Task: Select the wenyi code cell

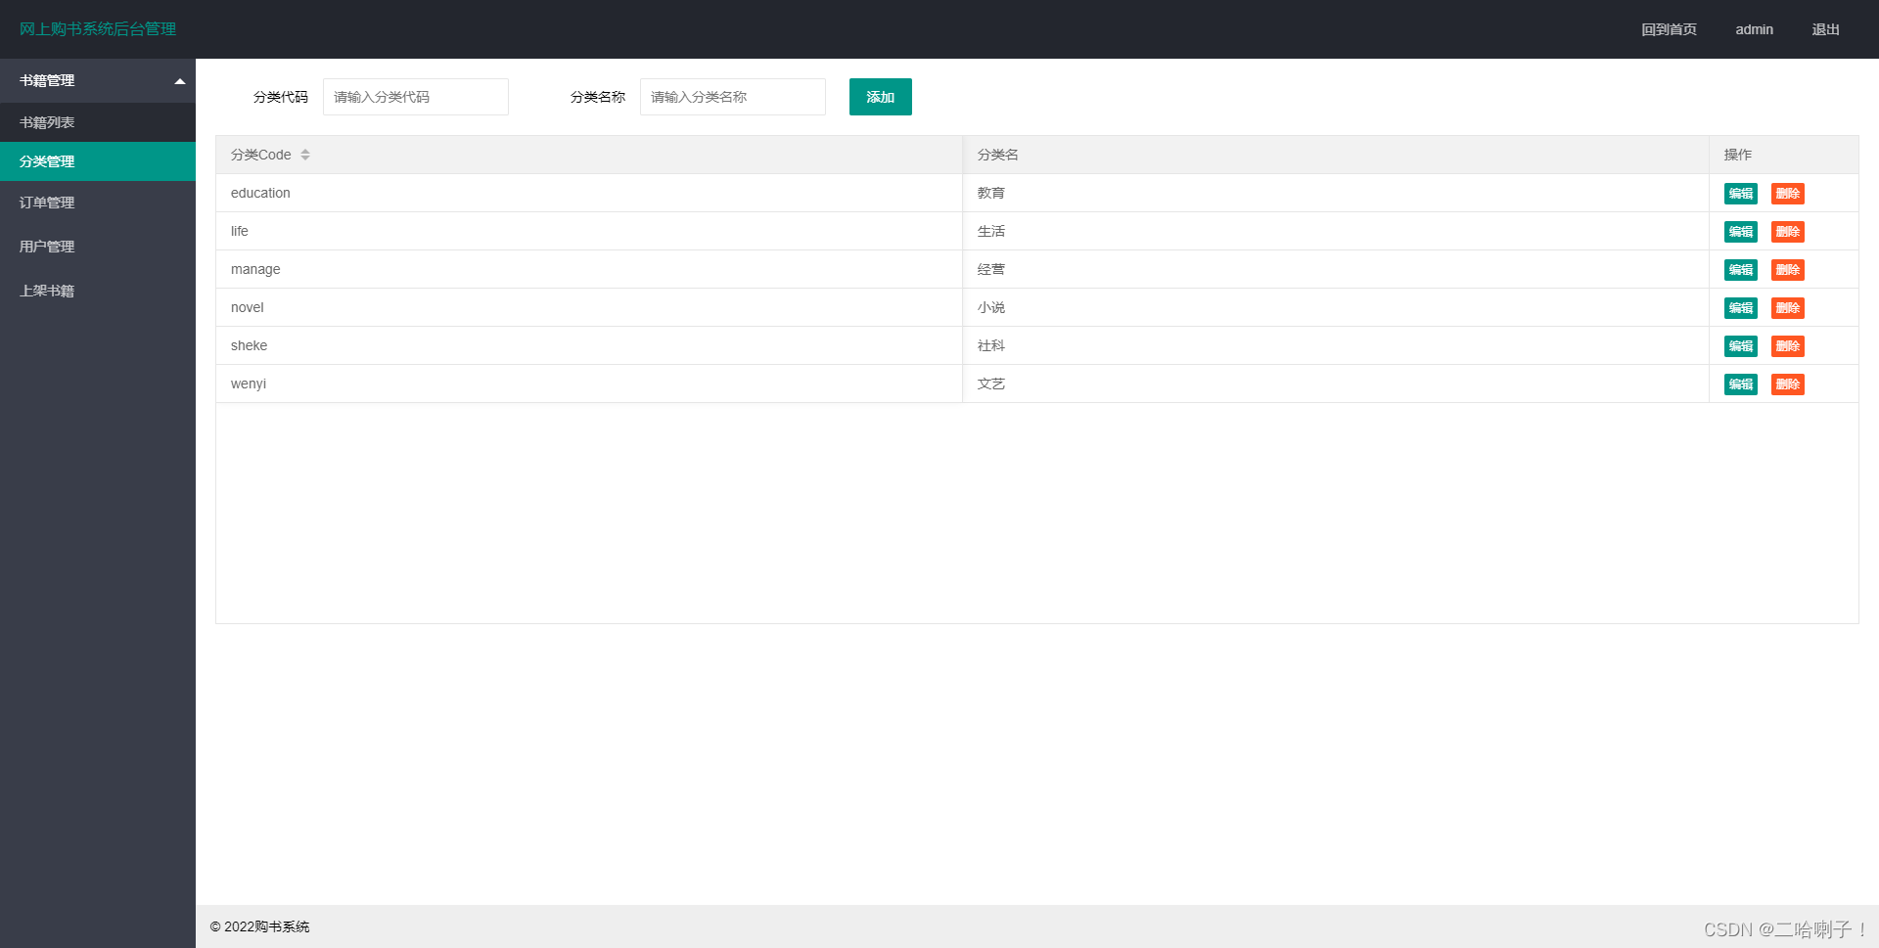Action: [x=589, y=384]
